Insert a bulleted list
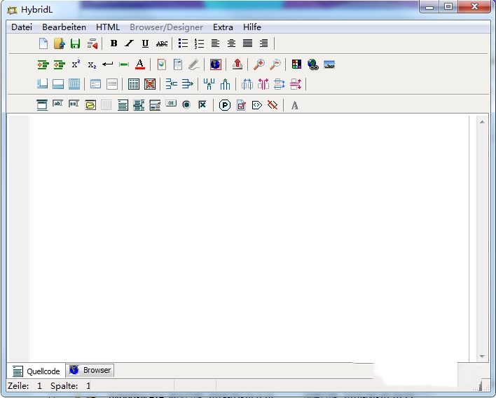This screenshot has width=496, height=398. coord(183,43)
